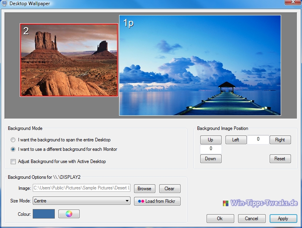
Task: Focus the horizontal offset value field
Action: click(x=258, y=139)
